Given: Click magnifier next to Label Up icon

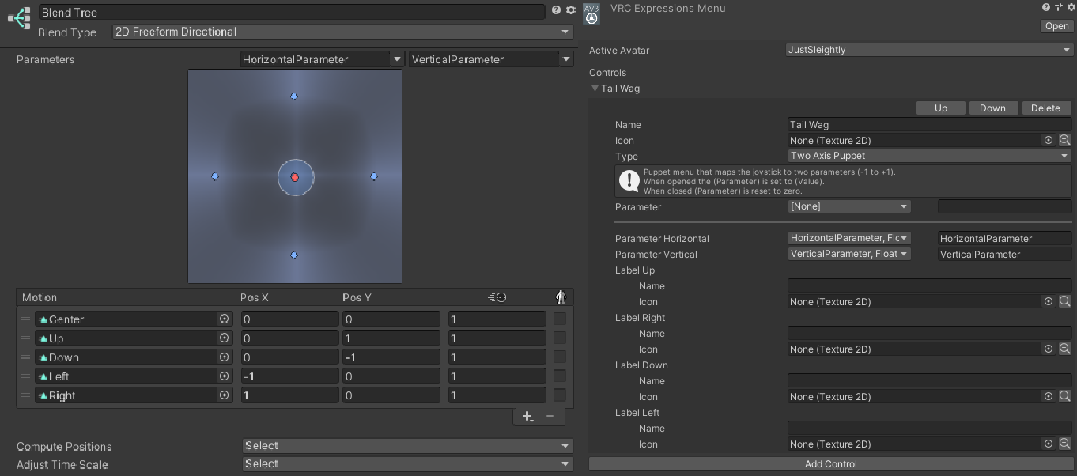Looking at the screenshot, I should click(x=1065, y=301).
